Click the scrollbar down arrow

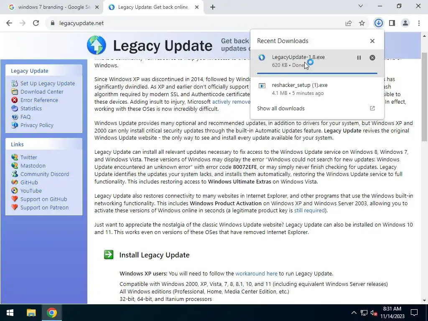[x=425, y=301]
